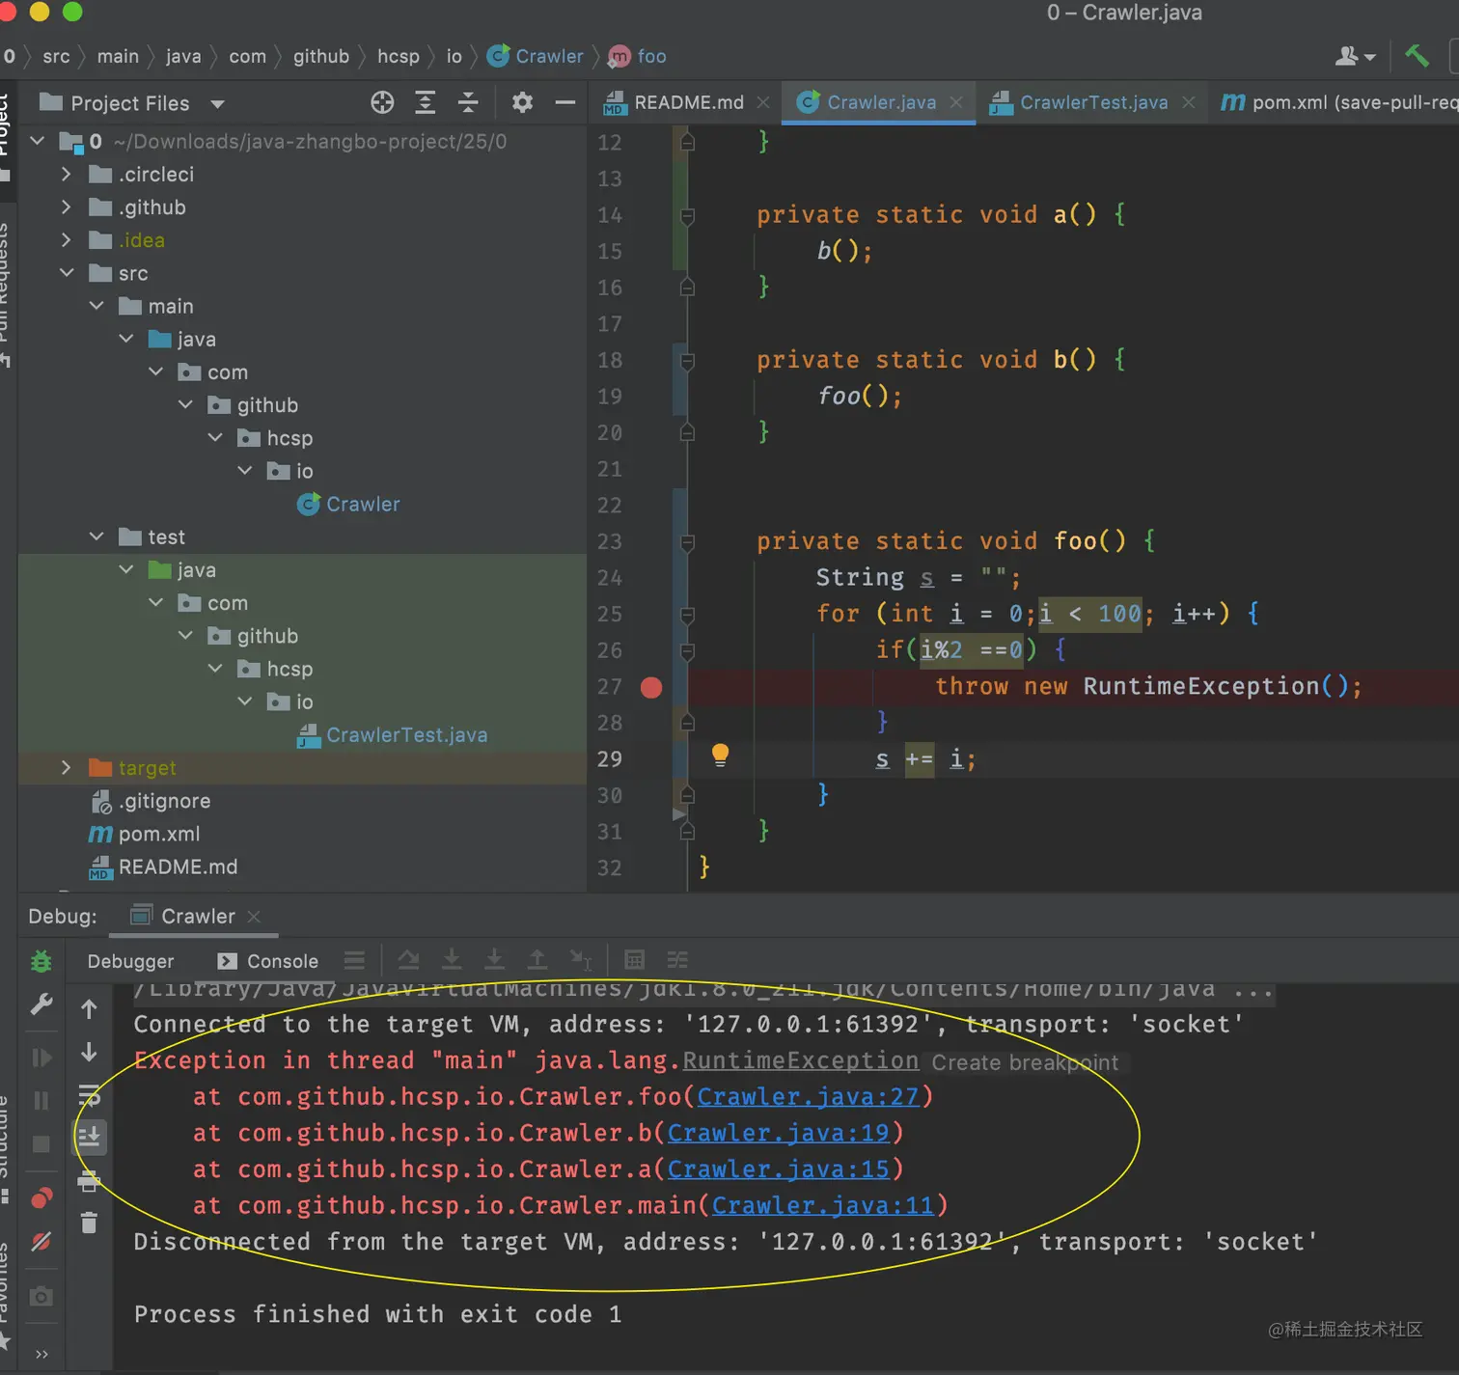The height and width of the screenshot is (1375, 1459).
Task: Expand the target folder
Action: (x=66, y=768)
